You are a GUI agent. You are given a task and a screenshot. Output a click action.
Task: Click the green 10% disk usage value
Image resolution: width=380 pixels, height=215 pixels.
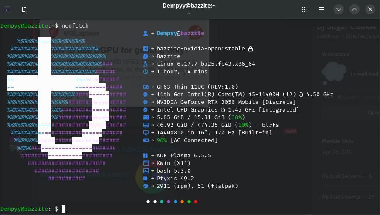(243, 125)
